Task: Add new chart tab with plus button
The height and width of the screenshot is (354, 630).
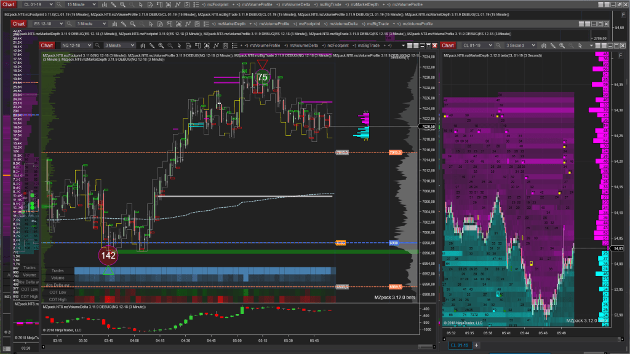Action: click(x=477, y=345)
